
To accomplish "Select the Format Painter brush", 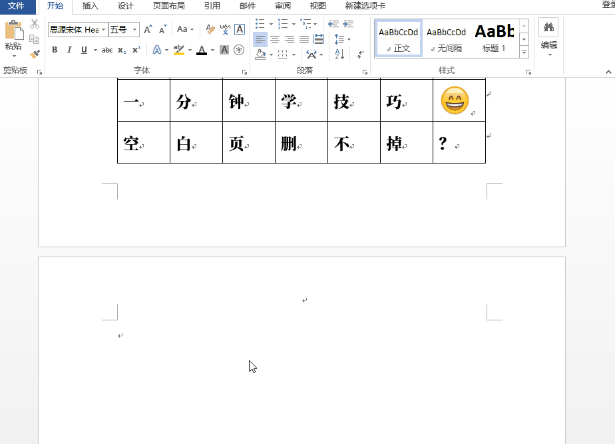I will click(x=35, y=54).
